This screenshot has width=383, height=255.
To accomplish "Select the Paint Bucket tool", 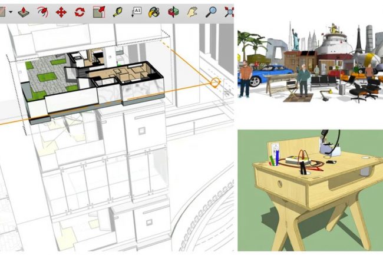I will 154,11.
